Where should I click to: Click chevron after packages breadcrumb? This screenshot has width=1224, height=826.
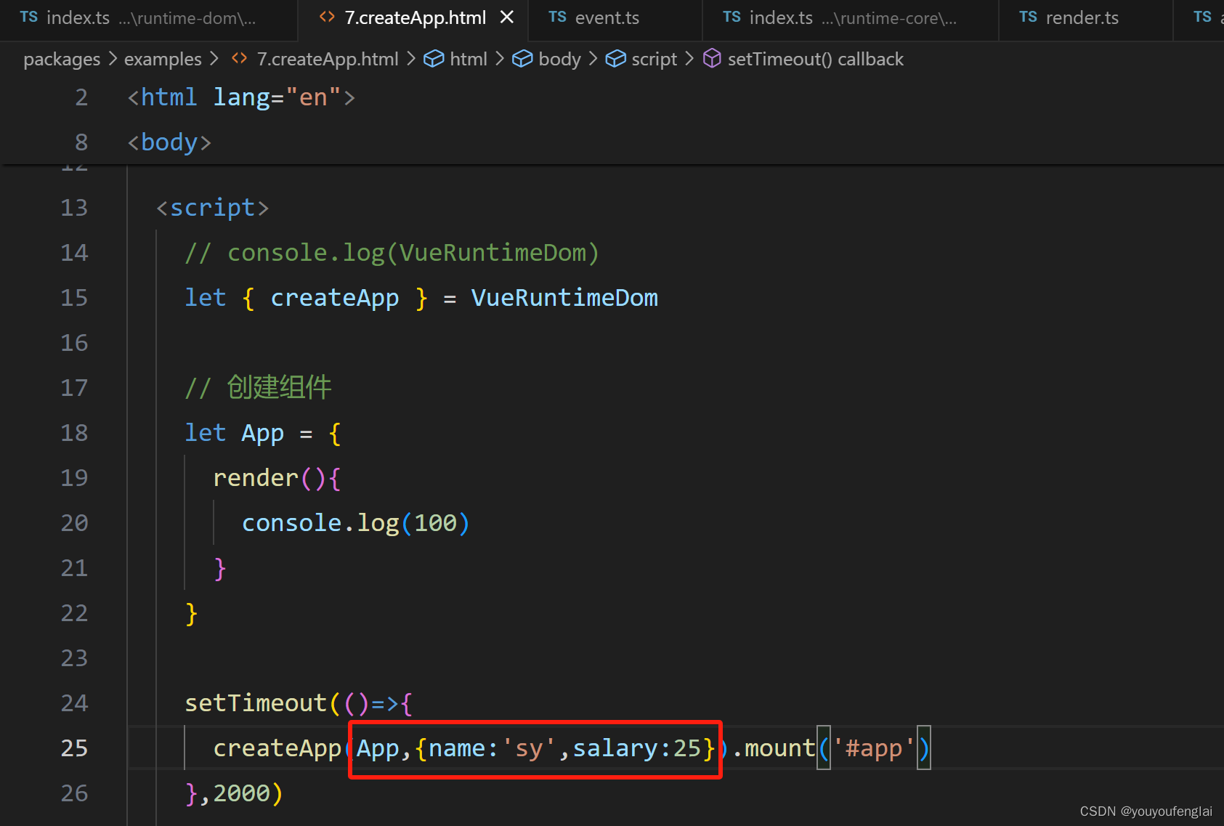click(x=113, y=58)
